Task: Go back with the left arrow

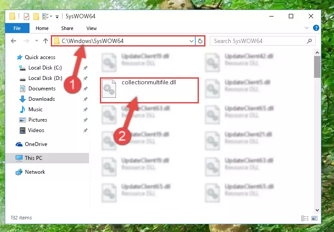Action: click(13, 41)
